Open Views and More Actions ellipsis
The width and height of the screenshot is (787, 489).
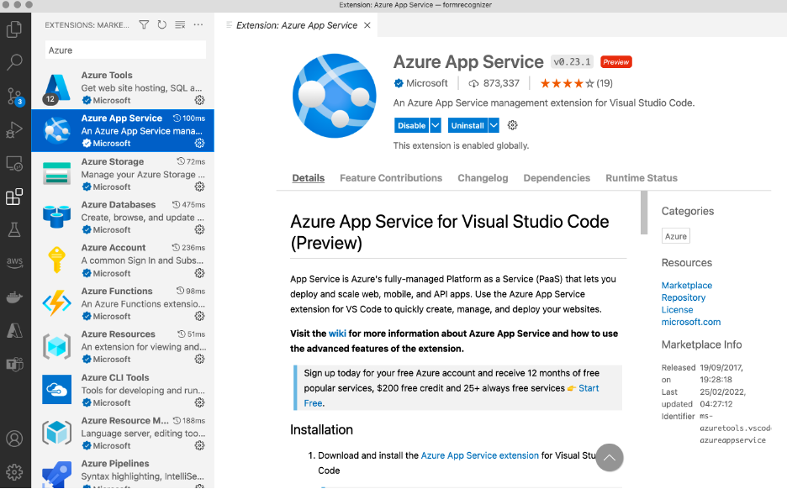198,24
